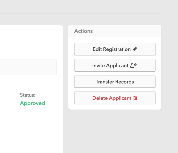This screenshot has width=178, height=153.
Task: Click the add-user icon beside Invite Applicant
Action: [133, 66]
